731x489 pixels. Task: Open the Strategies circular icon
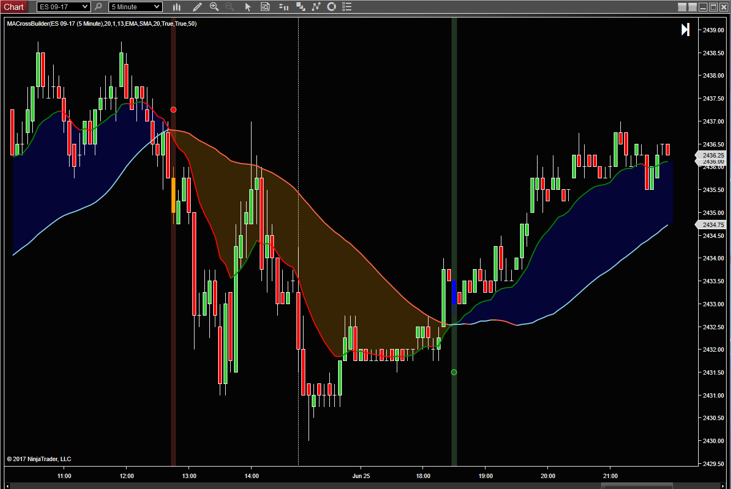332,7
